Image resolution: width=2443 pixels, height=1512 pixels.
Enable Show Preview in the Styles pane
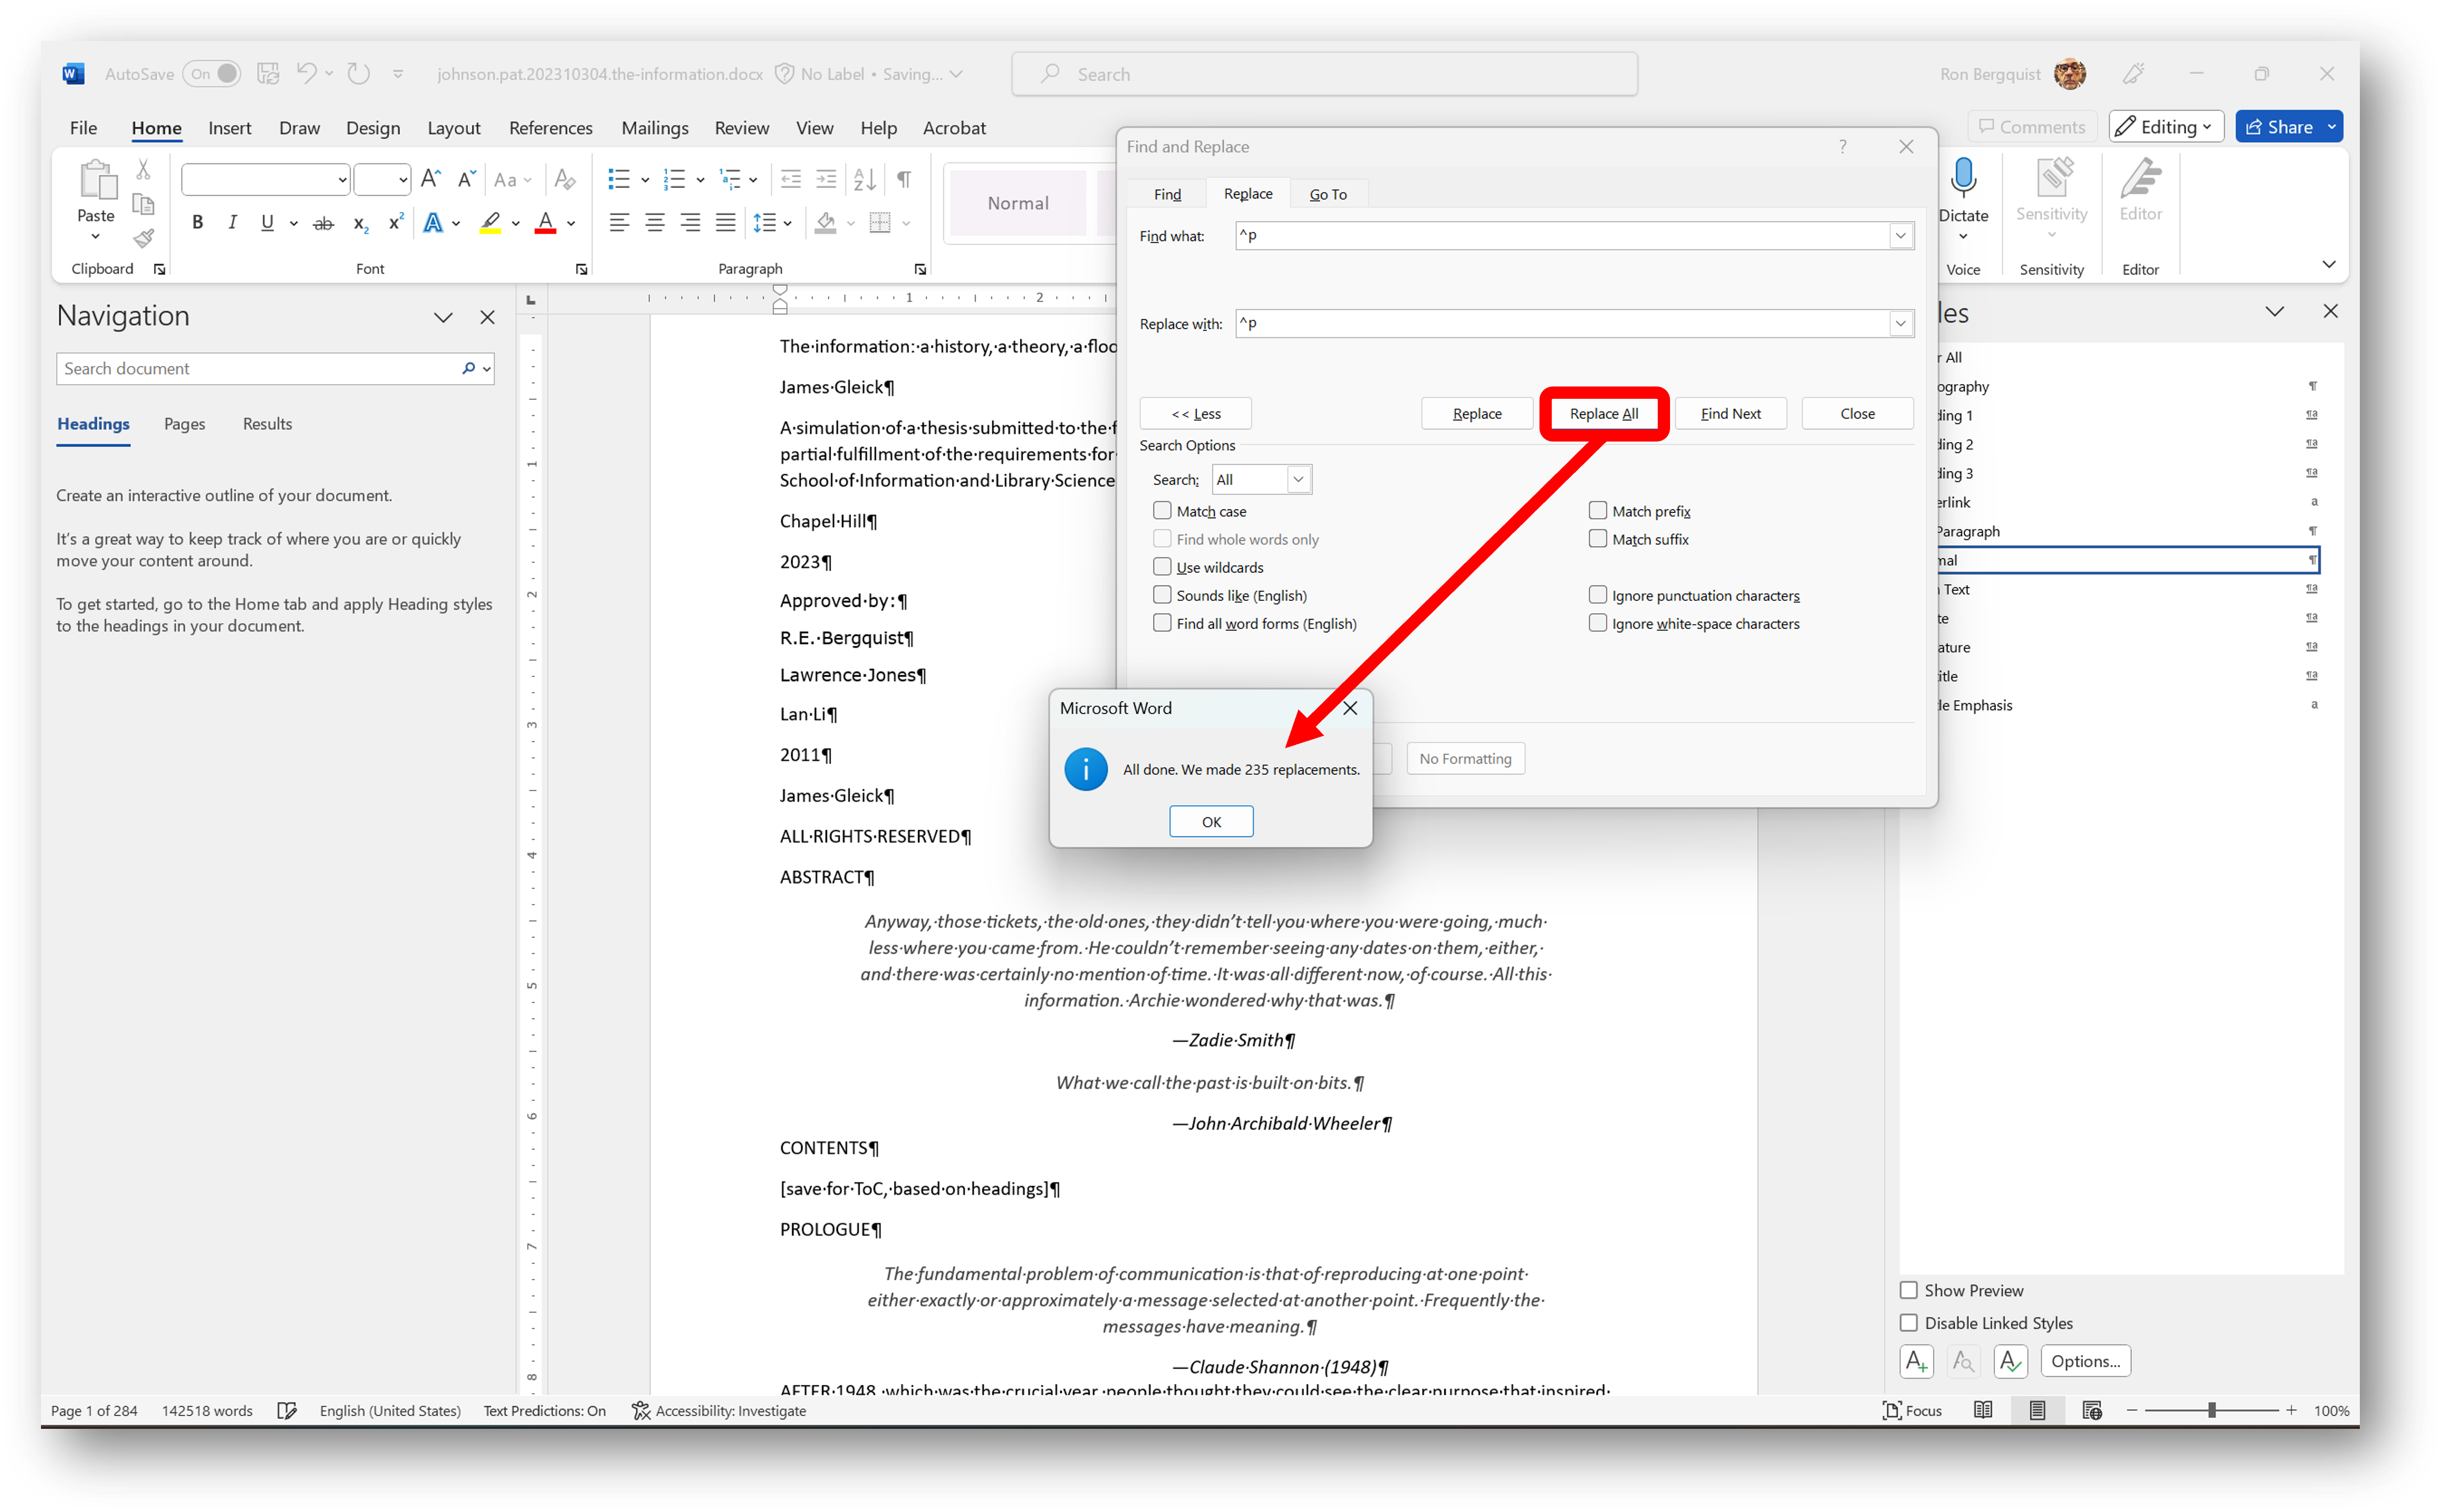pos(1909,1290)
